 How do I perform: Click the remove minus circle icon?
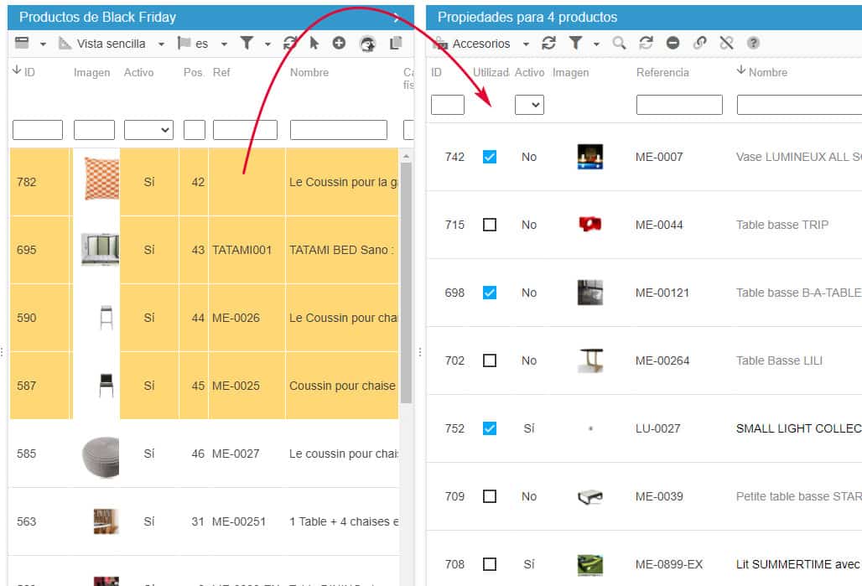tap(672, 44)
